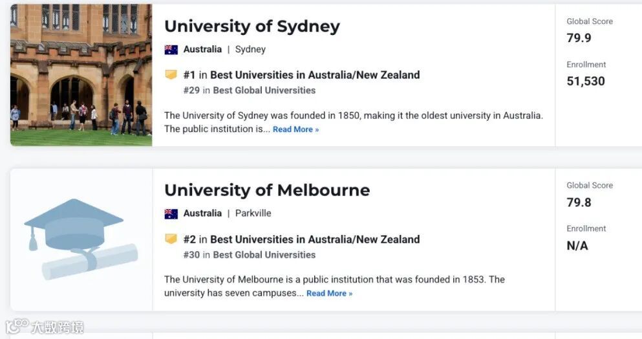Click the Australian flag icon in the Sydney card
The width and height of the screenshot is (642, 339).
[x=171, y=50]
